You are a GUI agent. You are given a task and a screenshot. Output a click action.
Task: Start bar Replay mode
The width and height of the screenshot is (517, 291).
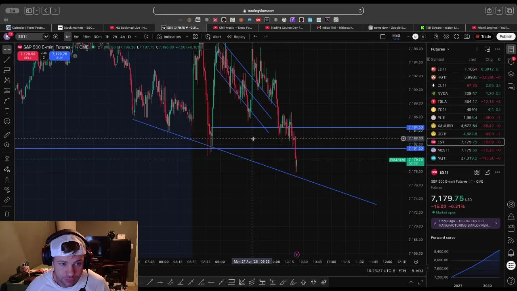(x=236, y=37)
